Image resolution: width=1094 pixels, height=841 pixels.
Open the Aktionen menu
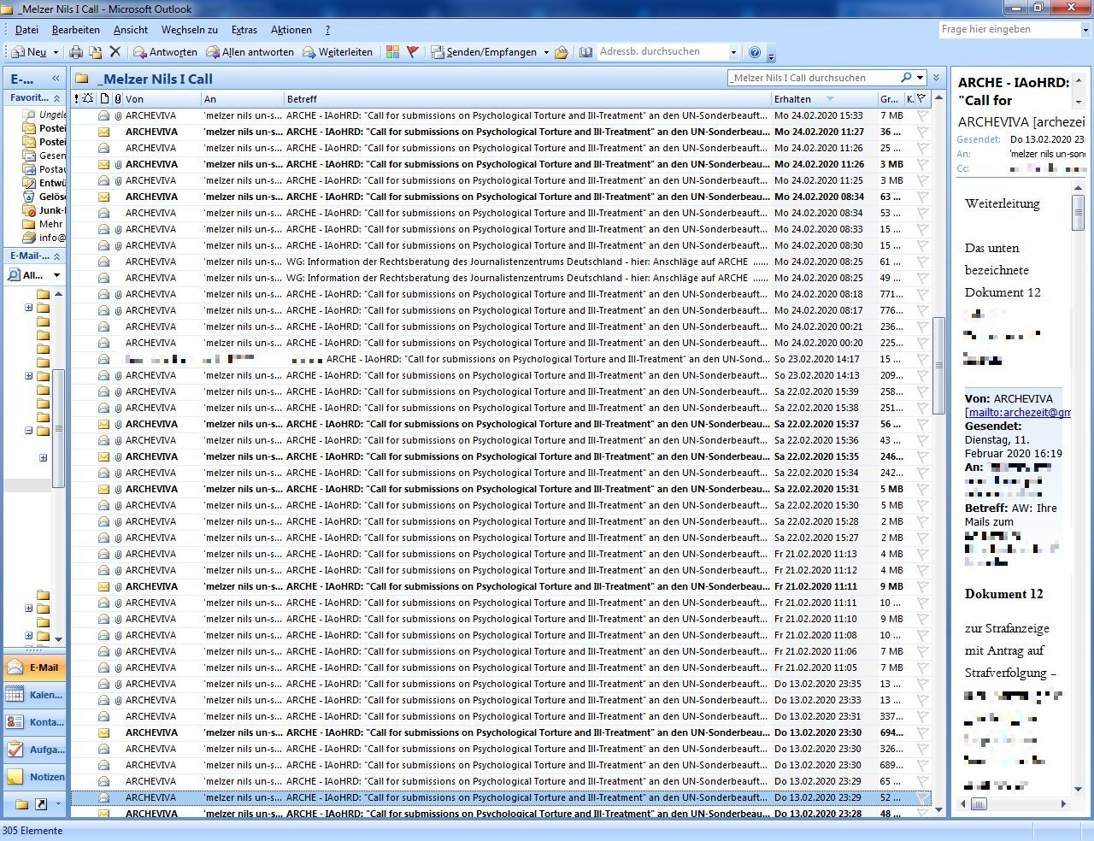tap(291, 30)
